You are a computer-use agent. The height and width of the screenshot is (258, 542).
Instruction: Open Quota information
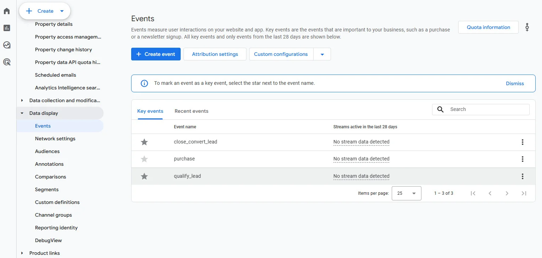click(x=488, y=27)
